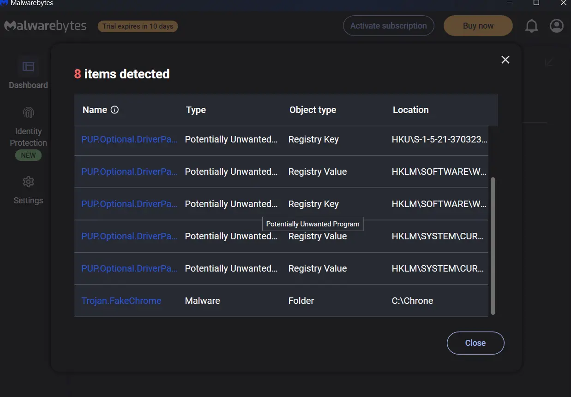Close the items detected dialog with X

click(505, 59)
